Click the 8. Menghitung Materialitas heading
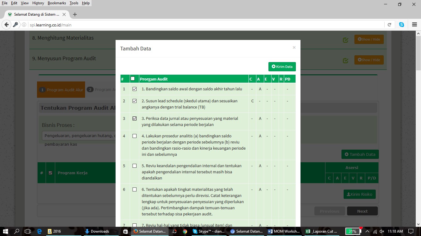Image resolution: width=421 pixels, height=236 pixels. 63,38
